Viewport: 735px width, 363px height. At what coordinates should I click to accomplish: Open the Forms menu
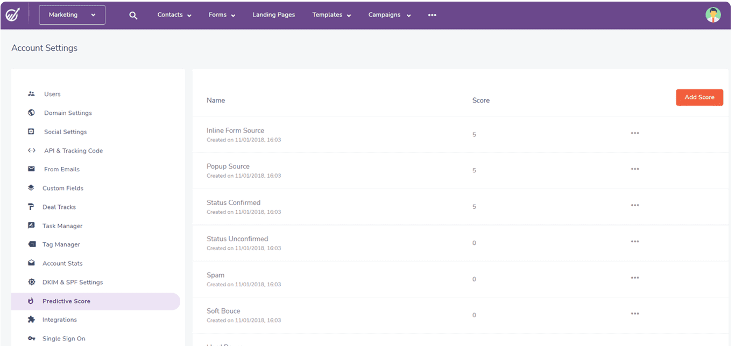tap(221, 14)
